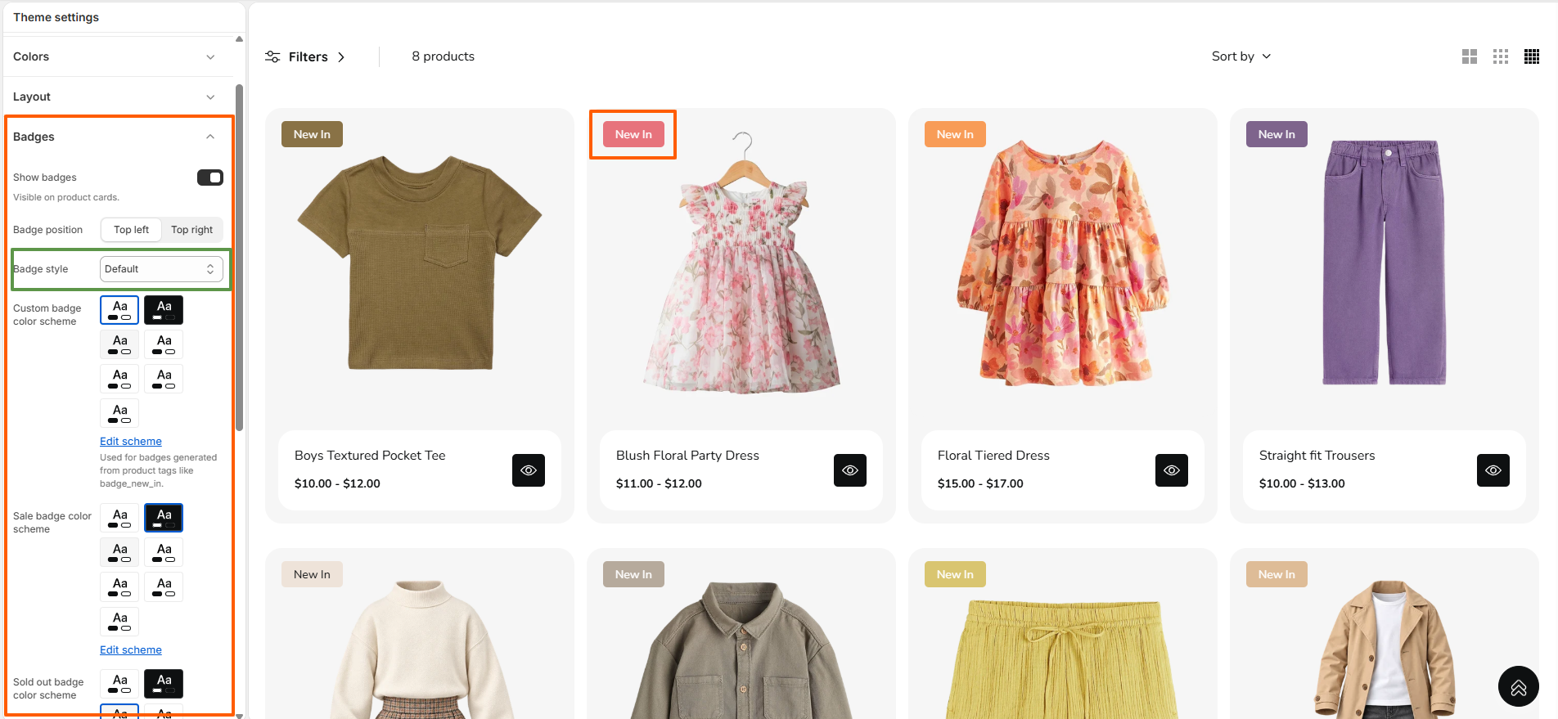
Task: Click New In badge on Floral Tiered Dress
Action: click(x=955, y=134)
